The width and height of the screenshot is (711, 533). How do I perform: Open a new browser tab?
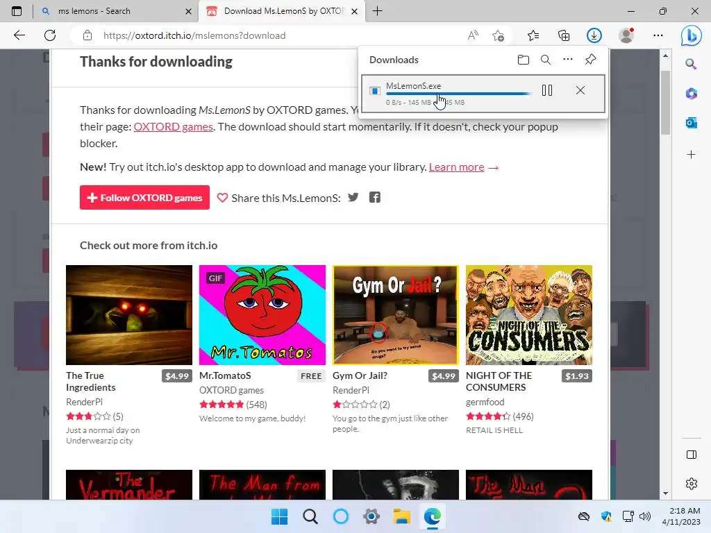(x=377, y=11)
